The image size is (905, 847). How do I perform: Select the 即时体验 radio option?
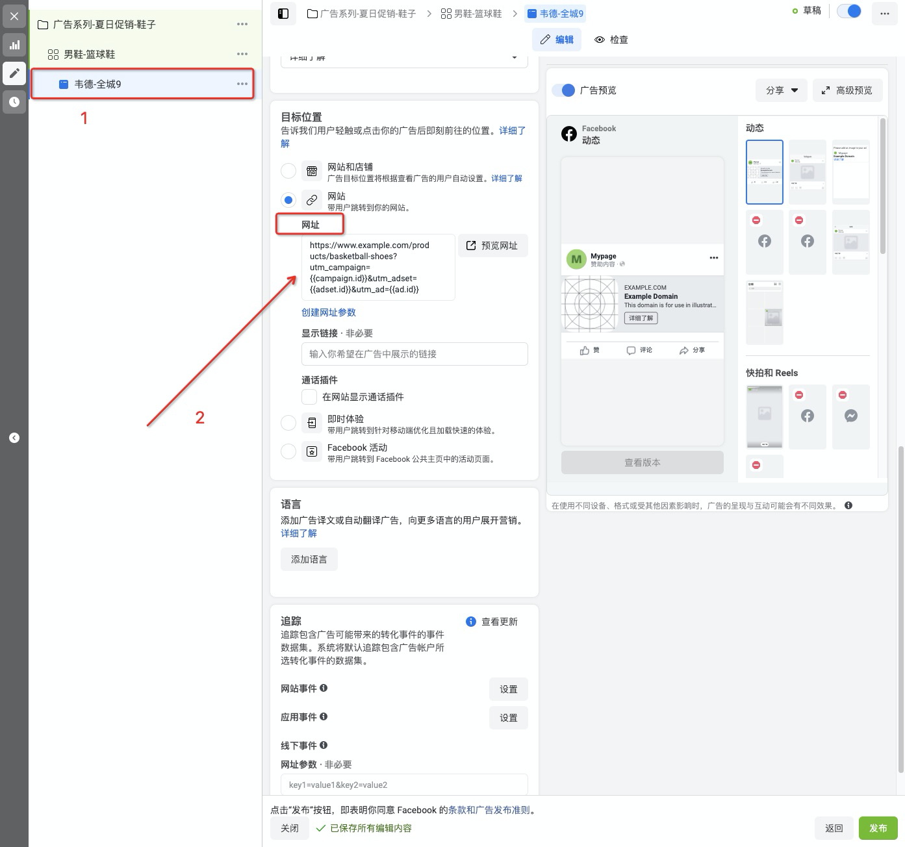(288, 423)
